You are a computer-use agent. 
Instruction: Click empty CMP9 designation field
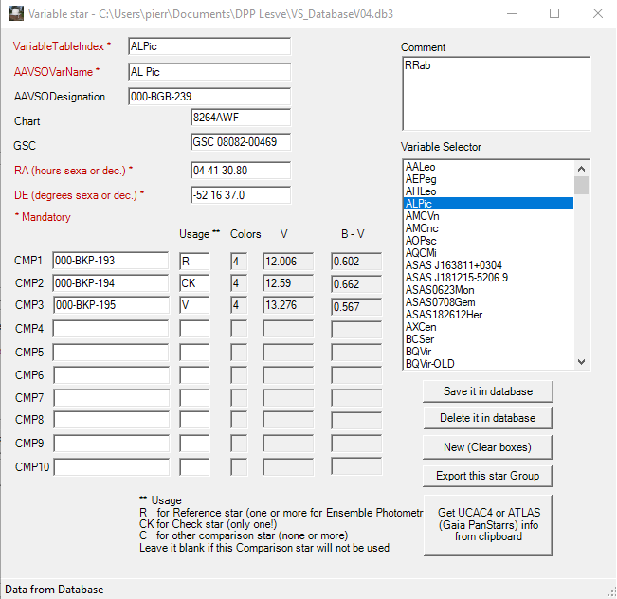(111, 444)
